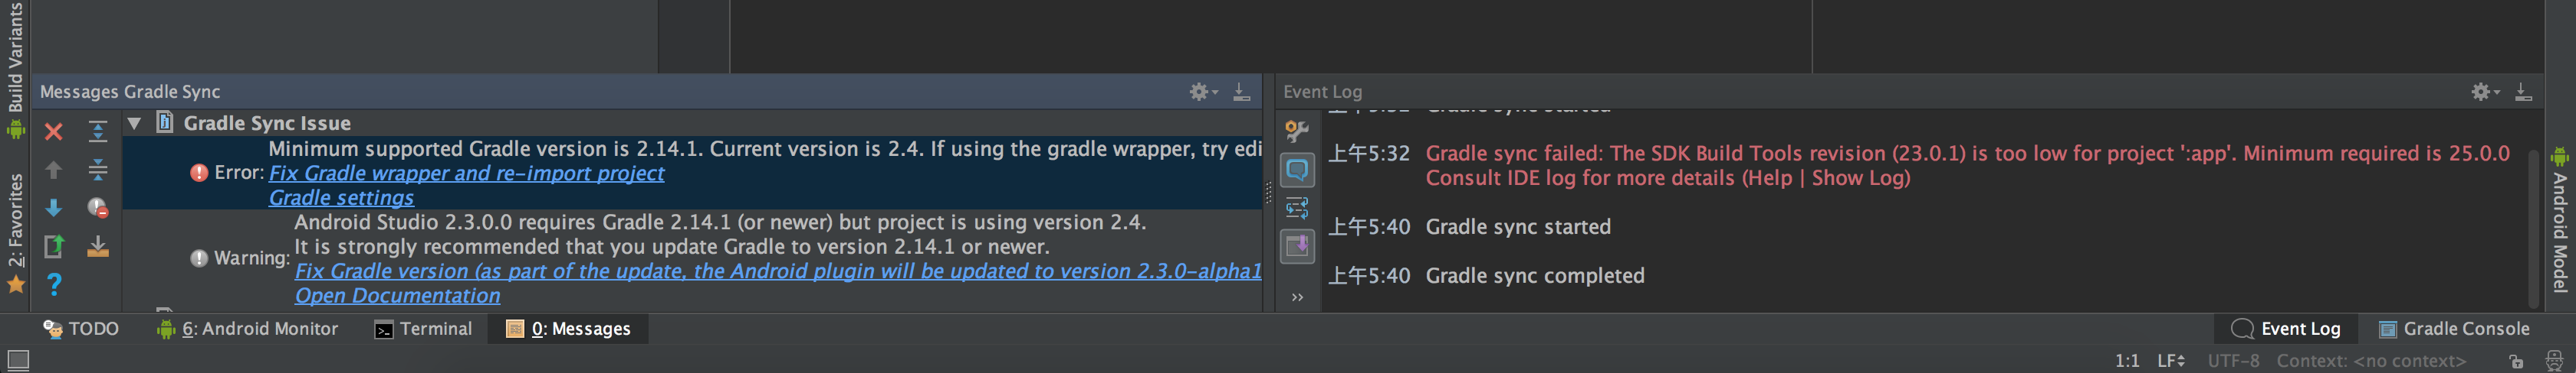2576x373 pixels.
Task: Click the Event Log vertical scrollbar
Action: pyautogui.click(x=2533, y=229)
